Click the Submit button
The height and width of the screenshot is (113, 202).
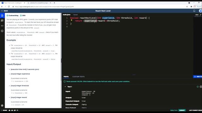coord(182,110)
